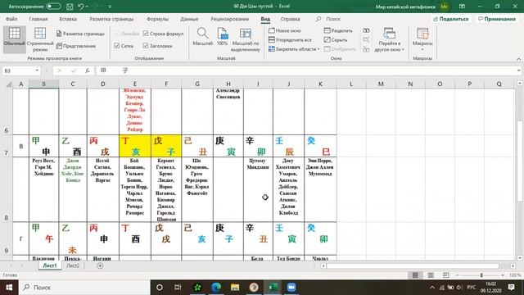Open the Разметка страницы tab
The image size is (524, 295).
point(111,19)
